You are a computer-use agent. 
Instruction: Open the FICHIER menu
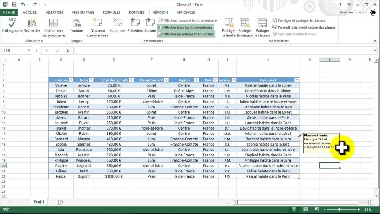point(9,12)
